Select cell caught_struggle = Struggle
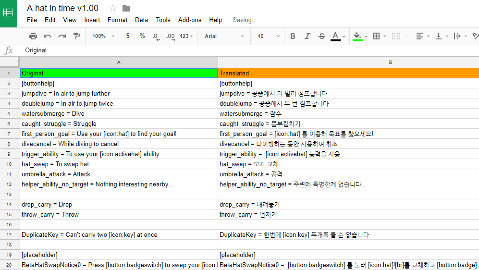The width and height of the screenshot is (479, 270). 119,123
